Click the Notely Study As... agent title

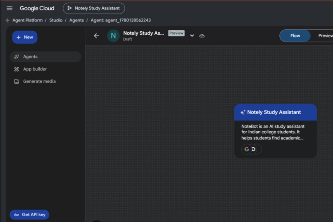pyautogui.click(x=143, y=33)
